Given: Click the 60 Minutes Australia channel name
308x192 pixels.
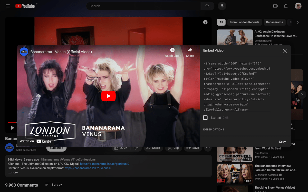Looking at the screenshot, I should click(x=266, y=175).
